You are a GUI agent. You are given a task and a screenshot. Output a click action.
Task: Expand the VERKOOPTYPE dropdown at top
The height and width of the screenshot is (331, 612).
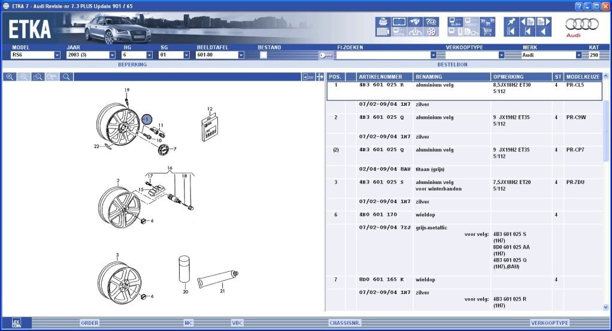pyautogui.click(x=501, y=55)
